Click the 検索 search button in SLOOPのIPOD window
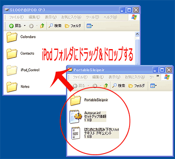Image resolution: width=175 pixels, height=159 pixels. 55,26
